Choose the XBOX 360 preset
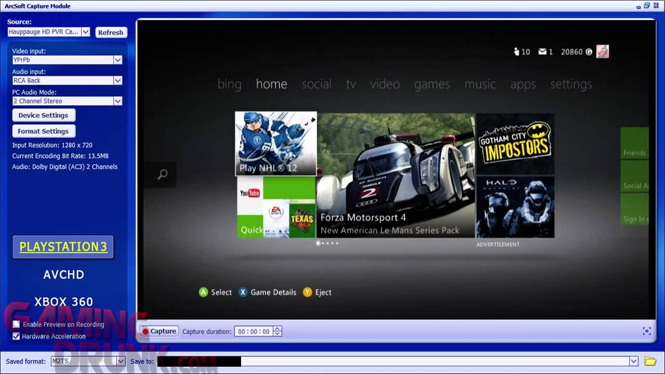Screen dimensions: 665x374 tap(63, 302)
